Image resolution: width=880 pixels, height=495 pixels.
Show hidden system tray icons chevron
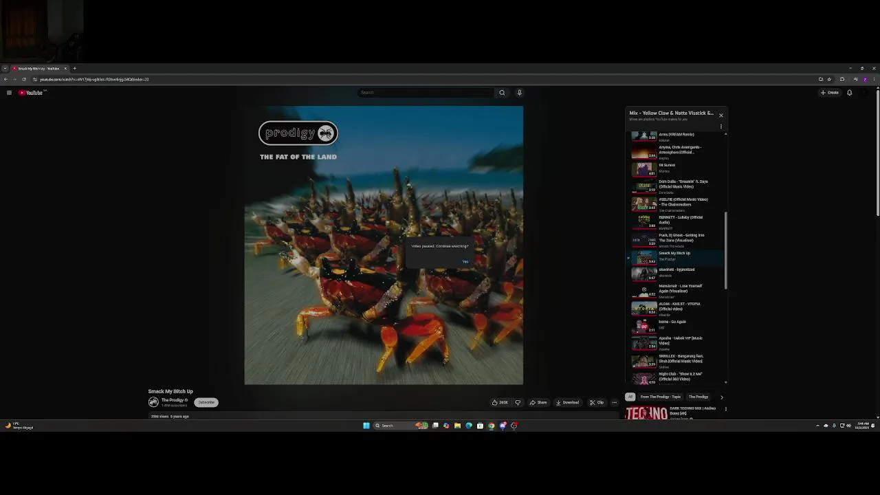pos(818,426)
